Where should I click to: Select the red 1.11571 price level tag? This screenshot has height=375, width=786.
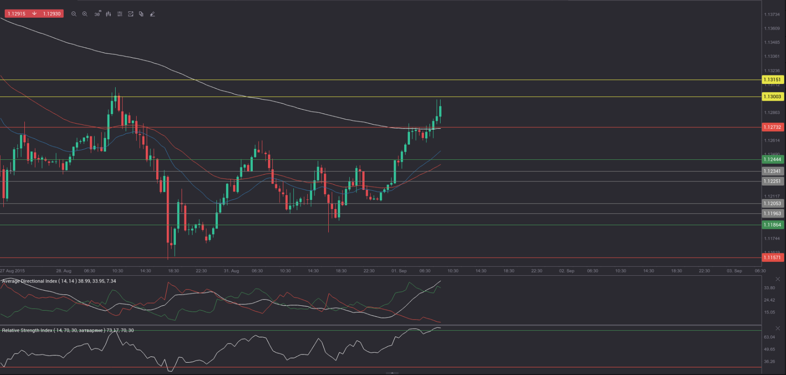pos(772,258)
